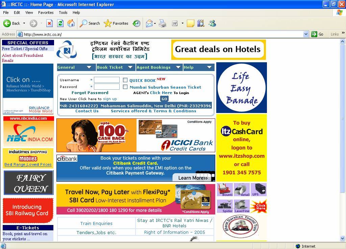The width and height of the screenshot is (346, 249).
Task: Click the vertical page scrollbar
Action: (342, 135)
